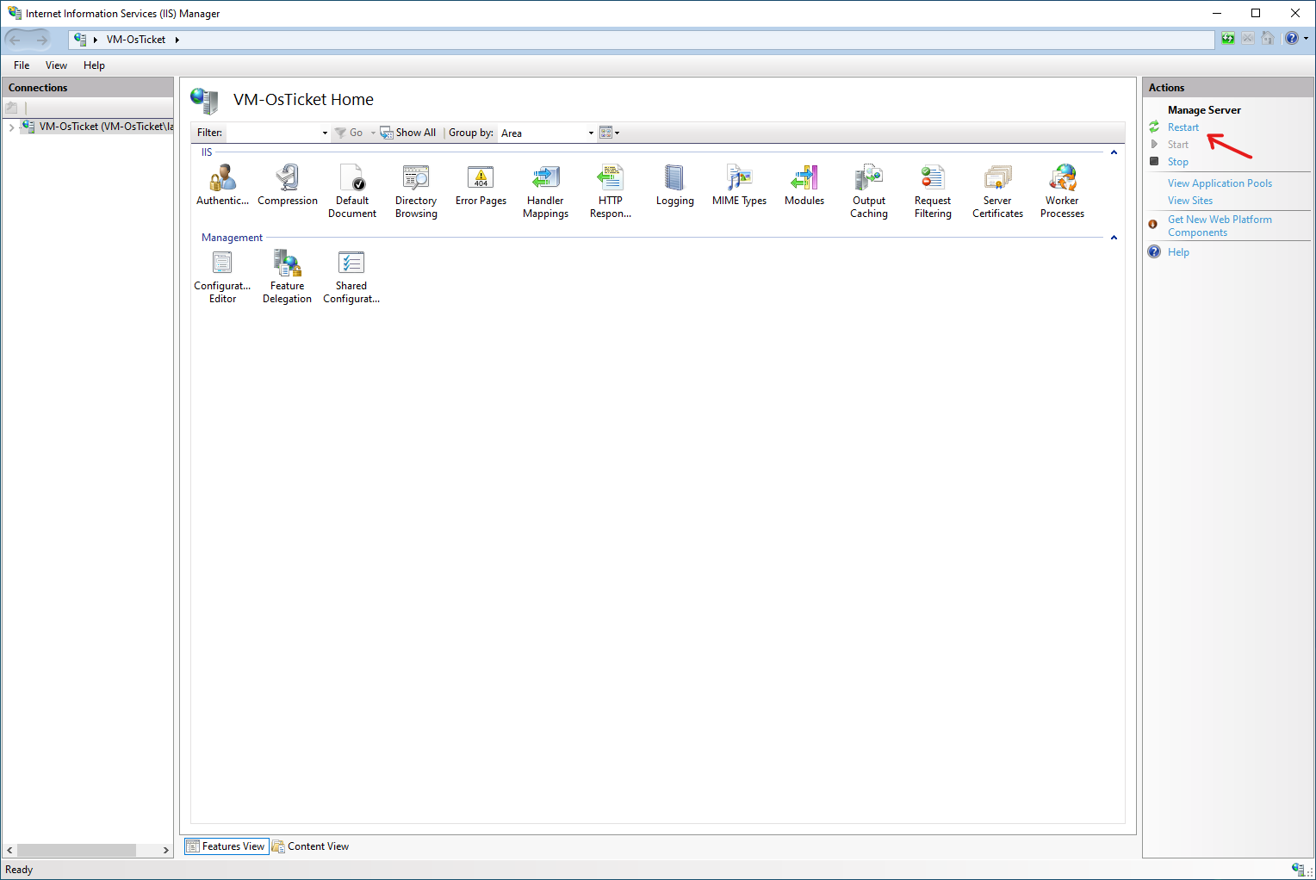Open the Go button dropdown arrow
Image resolution: width=1316 pixels, height=880 pixels.
[x=373, y=133]
